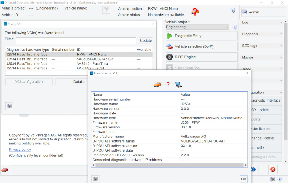Click the red car icon in bottom status bar
288x183 pixels.
coord(5,170)
